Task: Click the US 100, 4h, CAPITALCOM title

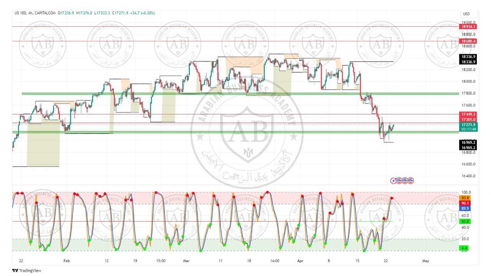Action: 35,13
